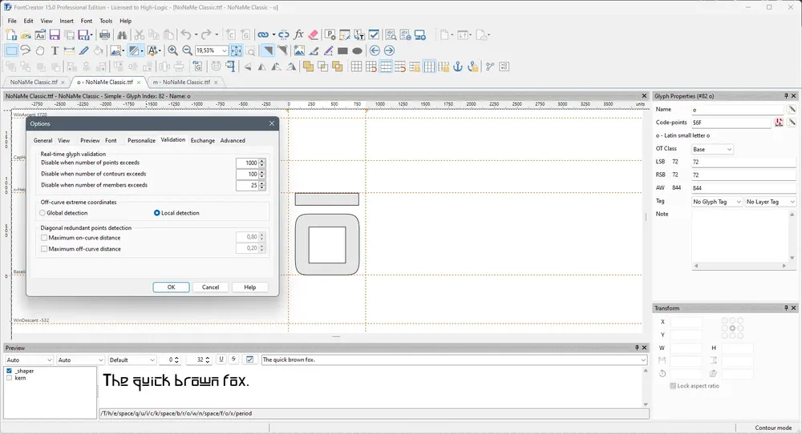Click the fx glyph transformer icon
The image size is (802, 434).
pos(298,34)
